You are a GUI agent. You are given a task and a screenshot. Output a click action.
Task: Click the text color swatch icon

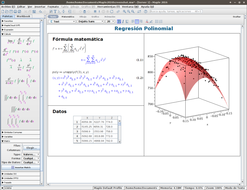click(x=146, y=22)
